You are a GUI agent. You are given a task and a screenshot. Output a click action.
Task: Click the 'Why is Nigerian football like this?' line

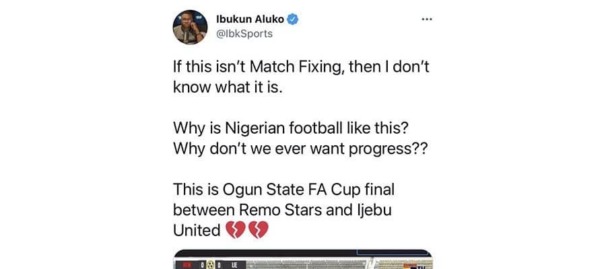tap(283, 128)
